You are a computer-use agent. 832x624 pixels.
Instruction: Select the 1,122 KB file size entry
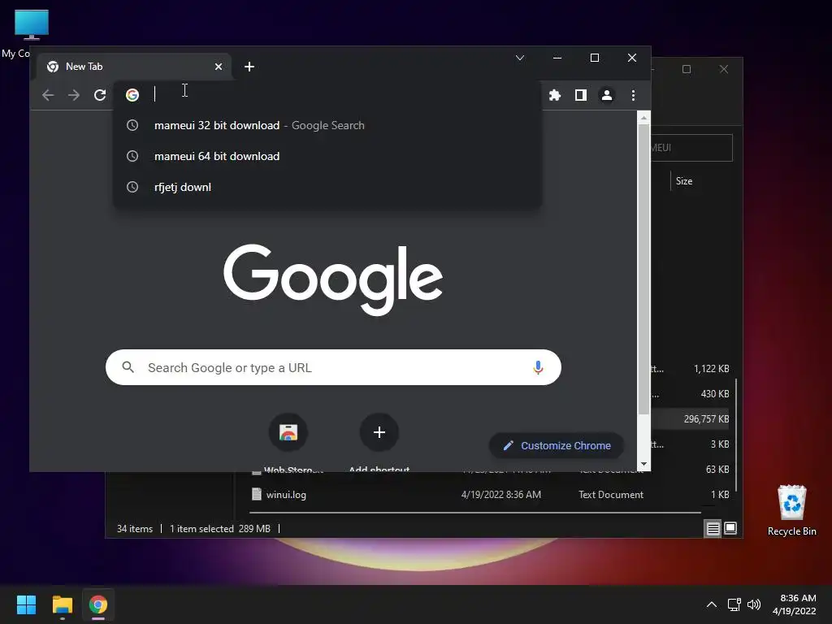coord(711,368)
